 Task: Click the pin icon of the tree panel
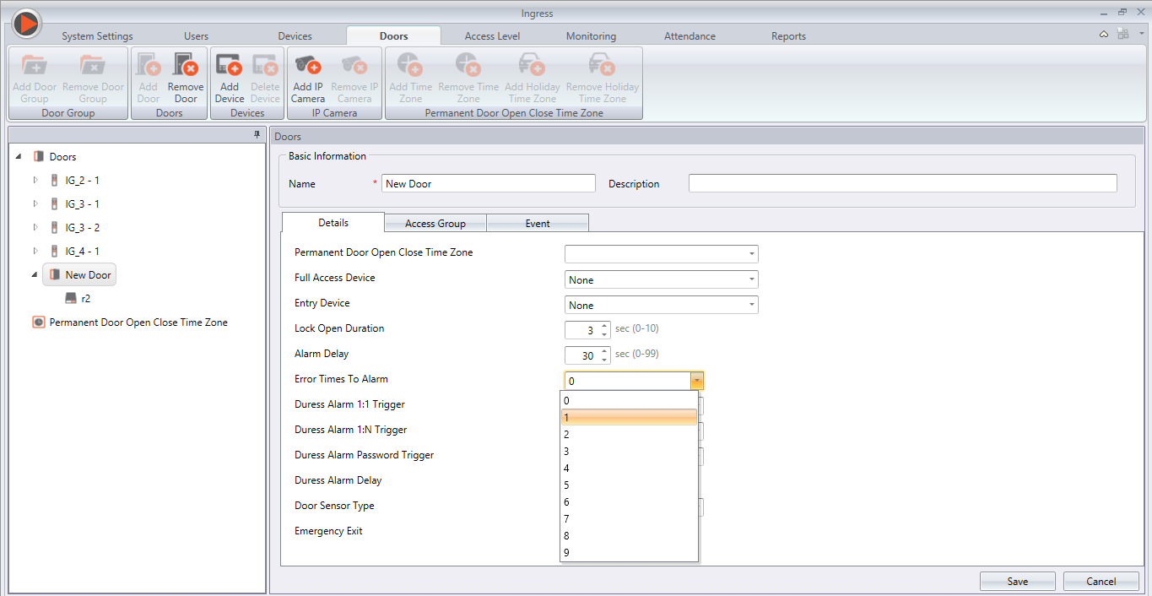257,134
